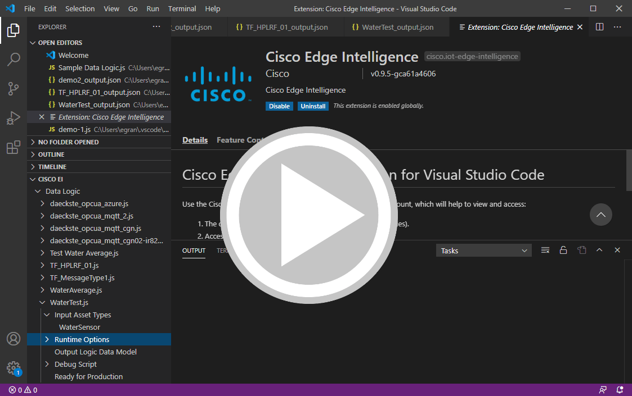
Task: Click the errors and warnings status indicator
Action: click(23, 390)
